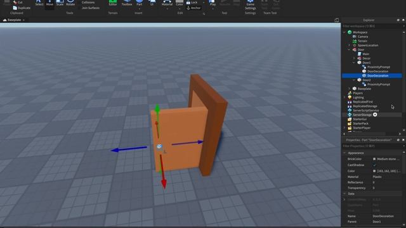Viewport: 406px width, 228px height.
Task: Select Terrain in Explorer
Action: (362, 41)
